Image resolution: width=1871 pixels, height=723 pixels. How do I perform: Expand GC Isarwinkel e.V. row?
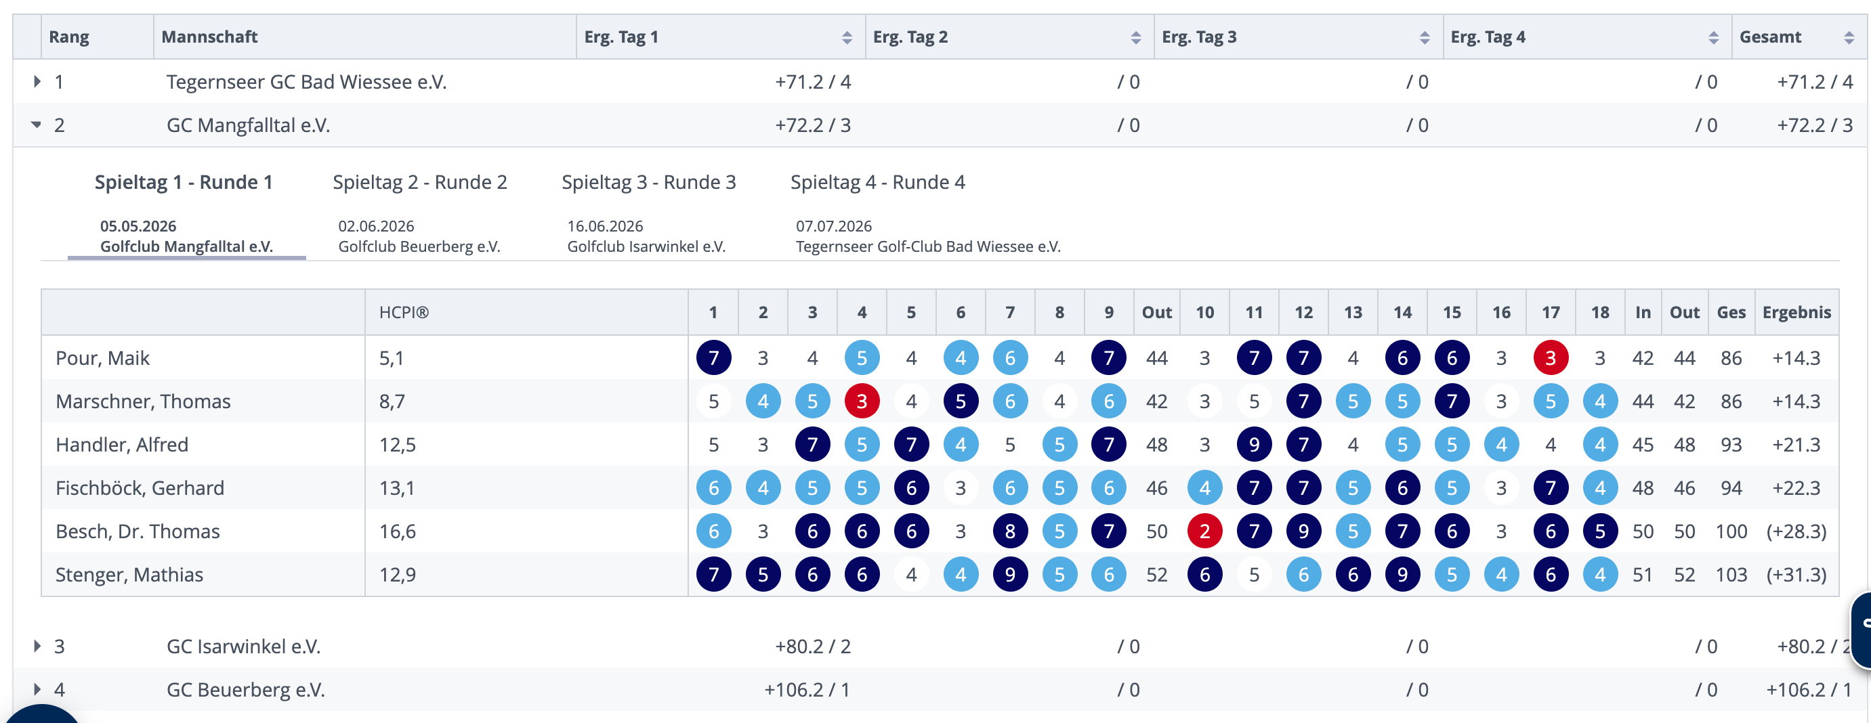[37, 646]
